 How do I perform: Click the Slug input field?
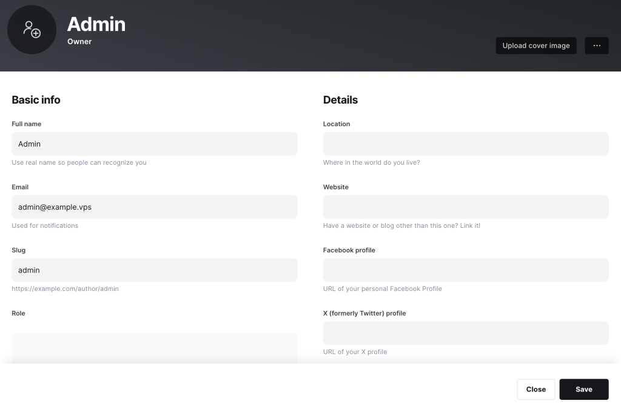(154, 270)
